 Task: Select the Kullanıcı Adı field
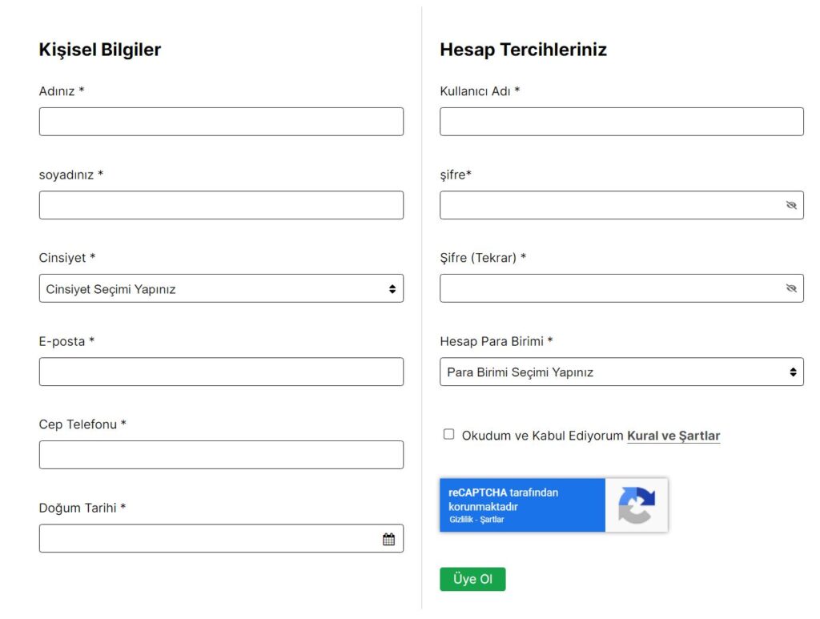click(621, 122)
